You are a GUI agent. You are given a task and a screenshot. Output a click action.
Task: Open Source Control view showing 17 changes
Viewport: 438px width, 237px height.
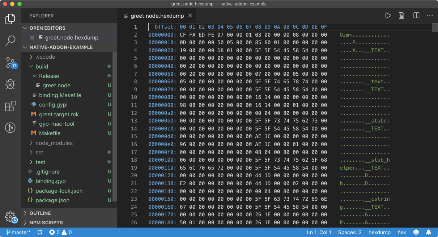click(x=10, y=63)
